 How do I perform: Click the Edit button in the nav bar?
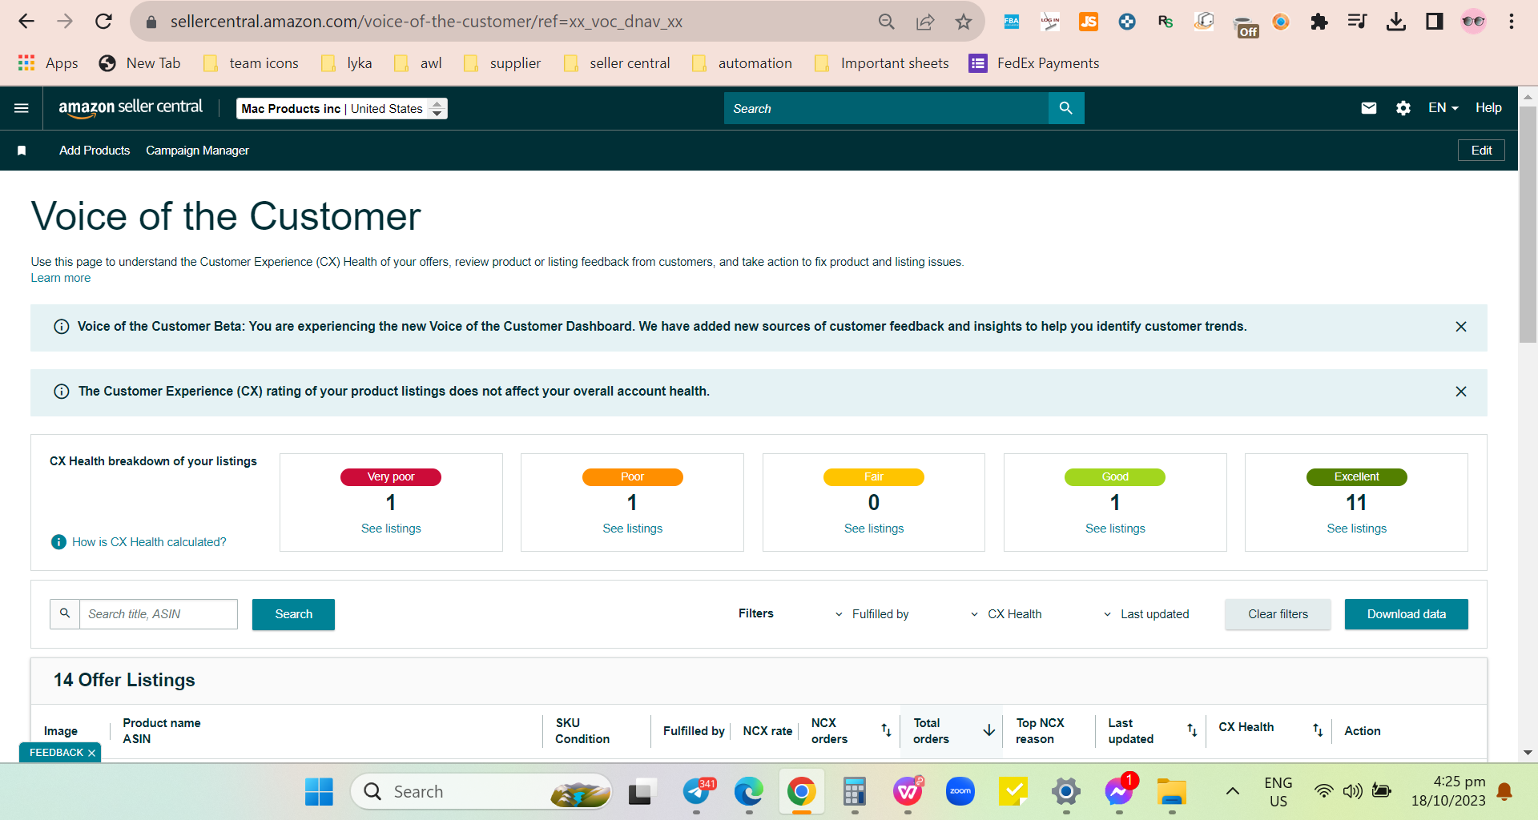pyautogui.click(x=1481, y=151)
